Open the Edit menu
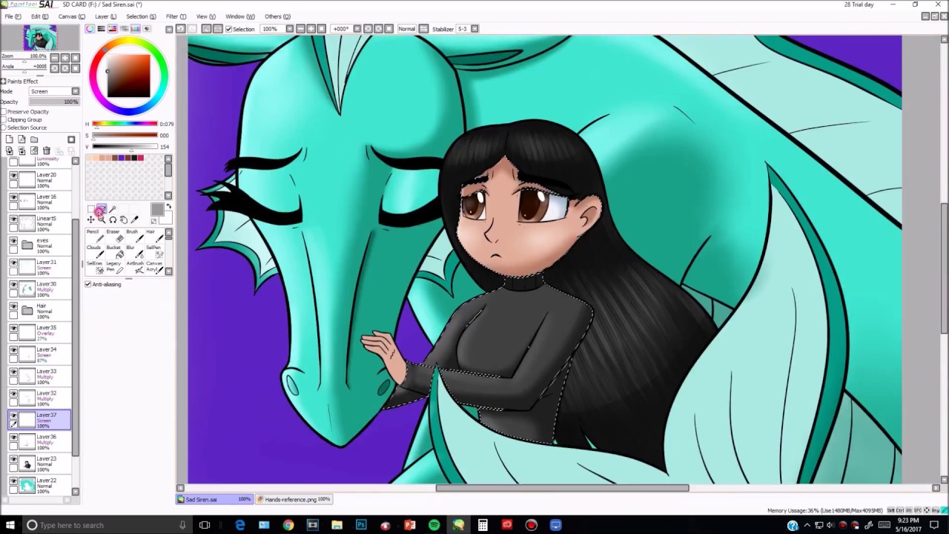The width and height of the screenshot is (949, 534). coord(39,16)
